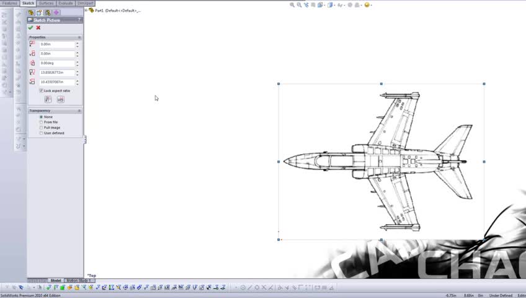Click 'Under Defined' status bar text

coord(501,296)
